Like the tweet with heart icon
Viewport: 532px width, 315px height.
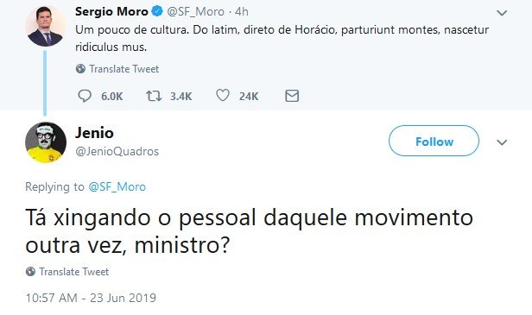[223, 95]
